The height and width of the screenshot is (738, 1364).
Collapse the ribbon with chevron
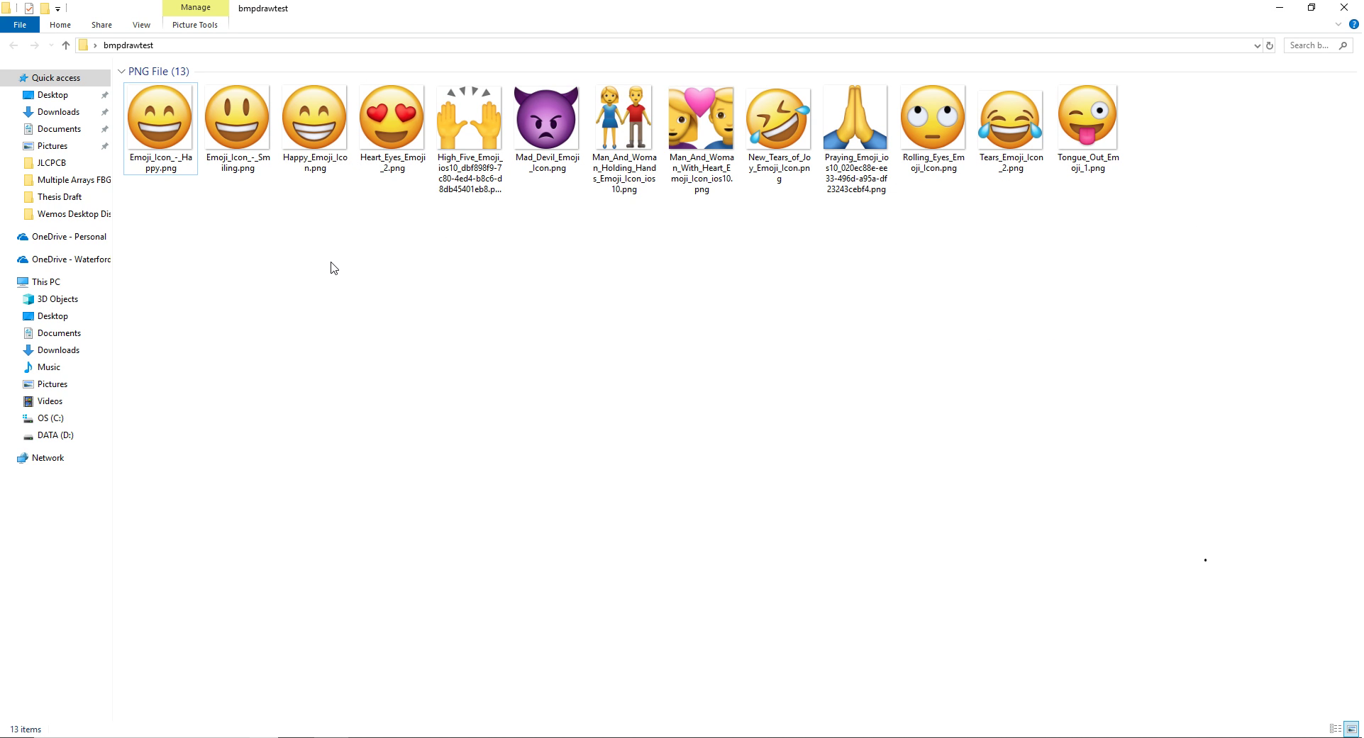(x=1338, y=25)
